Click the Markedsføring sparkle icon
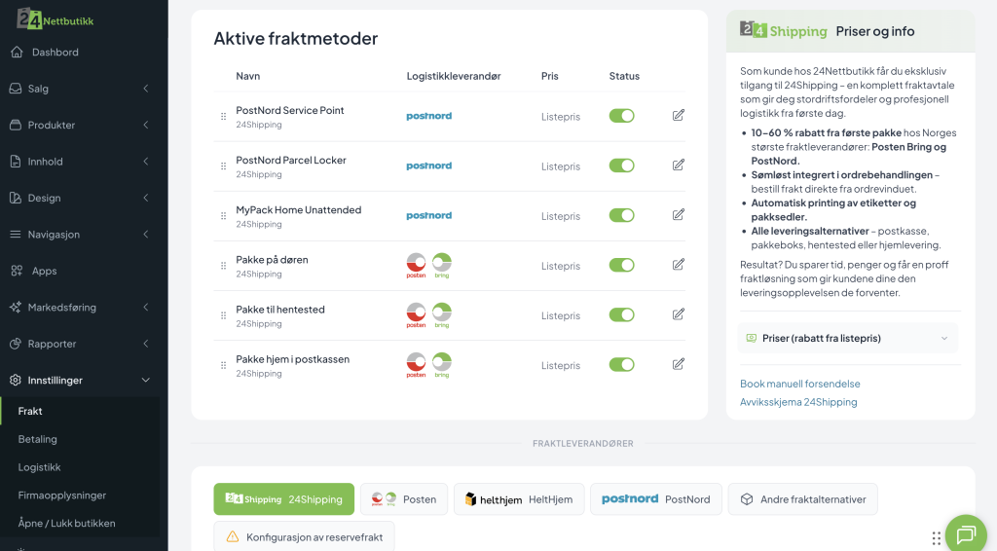 point(16,307)
